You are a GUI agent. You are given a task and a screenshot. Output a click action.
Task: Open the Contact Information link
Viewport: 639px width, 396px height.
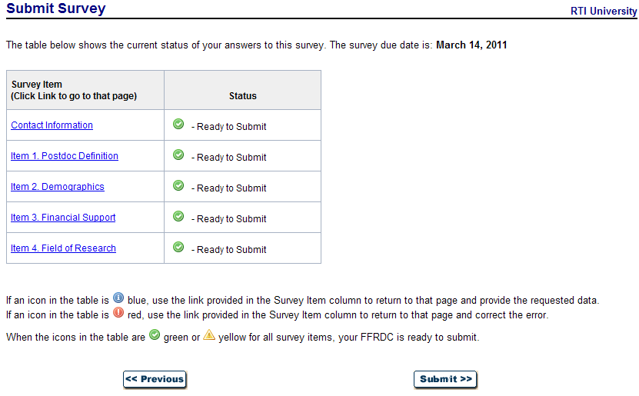(52, 125)
